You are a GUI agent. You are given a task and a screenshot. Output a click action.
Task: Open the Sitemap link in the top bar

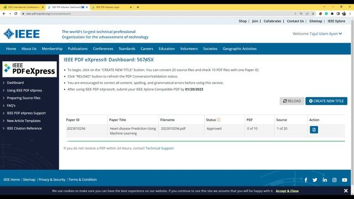click(x=316, y=21)
